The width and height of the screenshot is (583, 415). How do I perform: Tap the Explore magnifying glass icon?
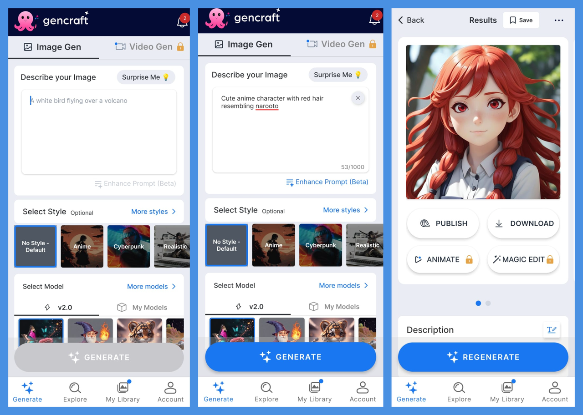click(75, 388)
